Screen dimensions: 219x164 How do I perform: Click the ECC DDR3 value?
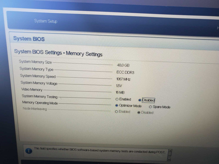[125, 72]
